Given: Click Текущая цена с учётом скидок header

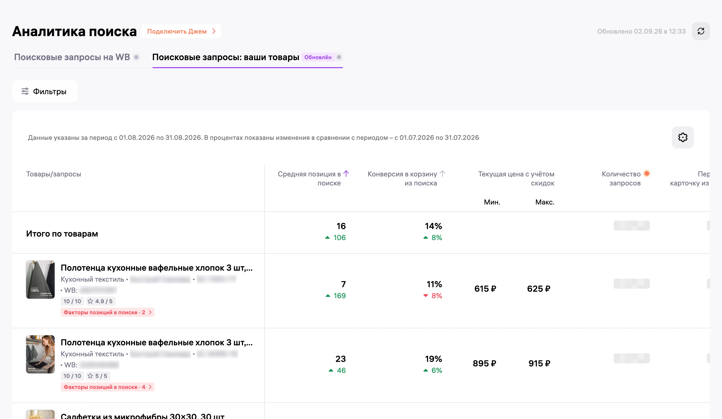Looking at the screenshot, I should 516,178.
